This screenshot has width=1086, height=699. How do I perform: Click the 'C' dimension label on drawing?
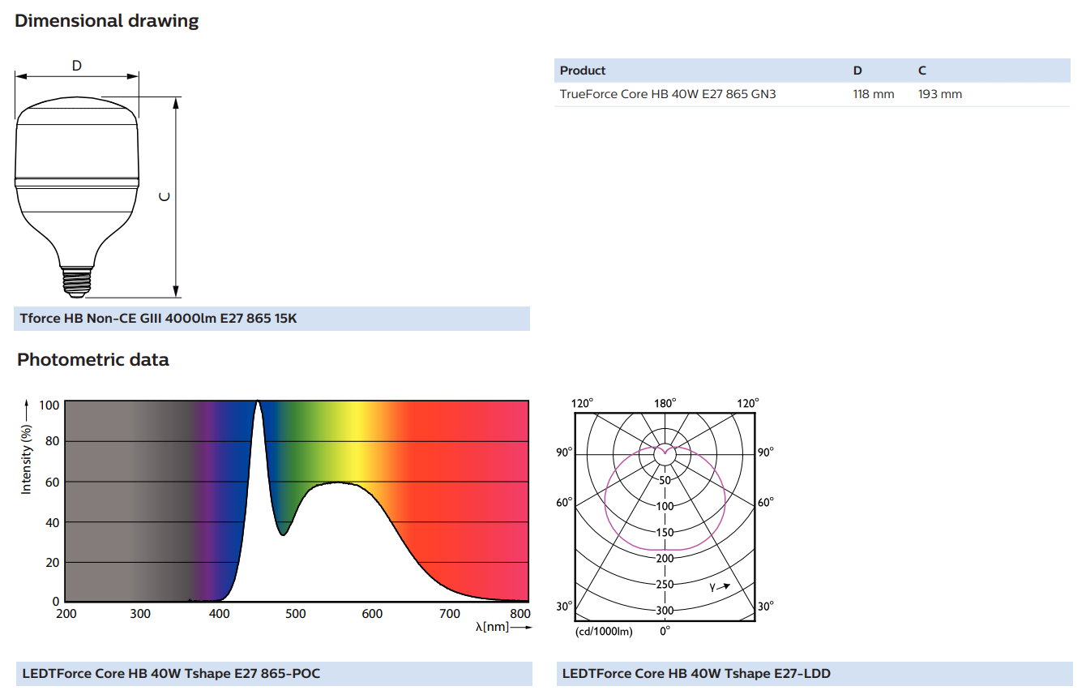tap(165, 196)
